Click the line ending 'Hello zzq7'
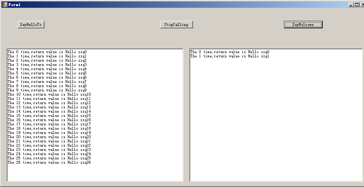Viewport: 364px width, 187px height. tap(47, 81)
